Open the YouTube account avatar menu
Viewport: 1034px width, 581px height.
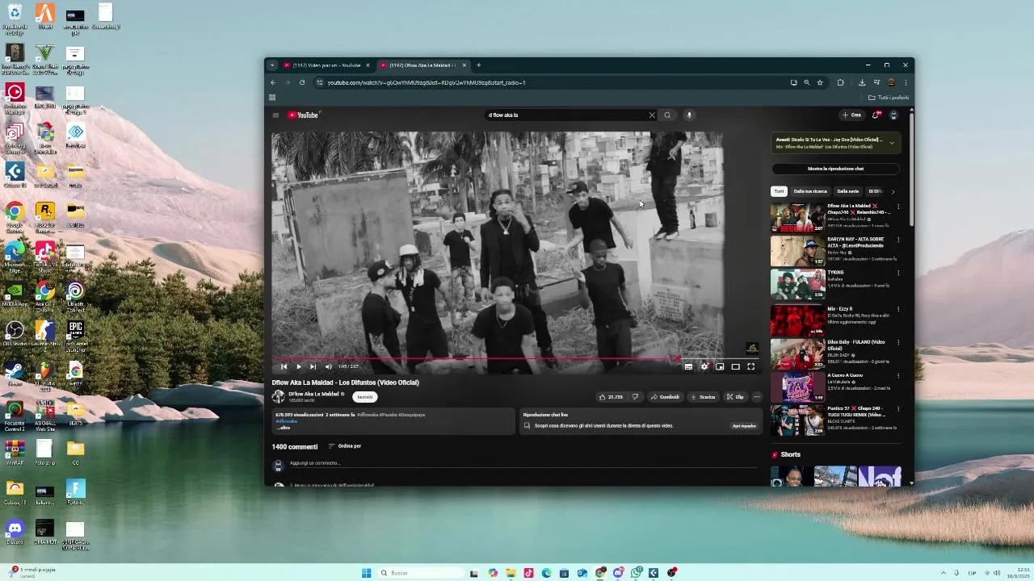[893, 115]
